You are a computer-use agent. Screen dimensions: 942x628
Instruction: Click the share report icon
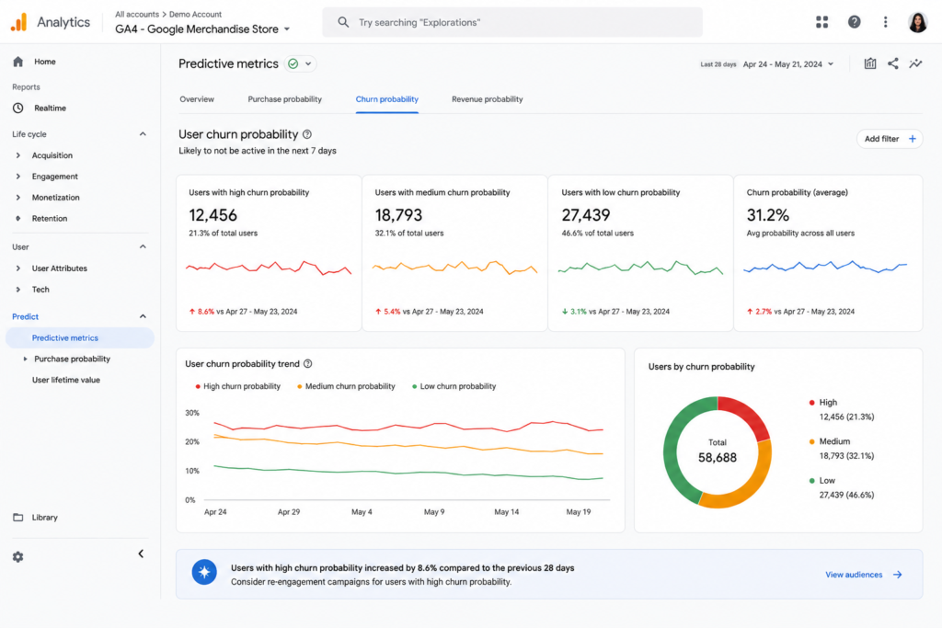[892, 63]
